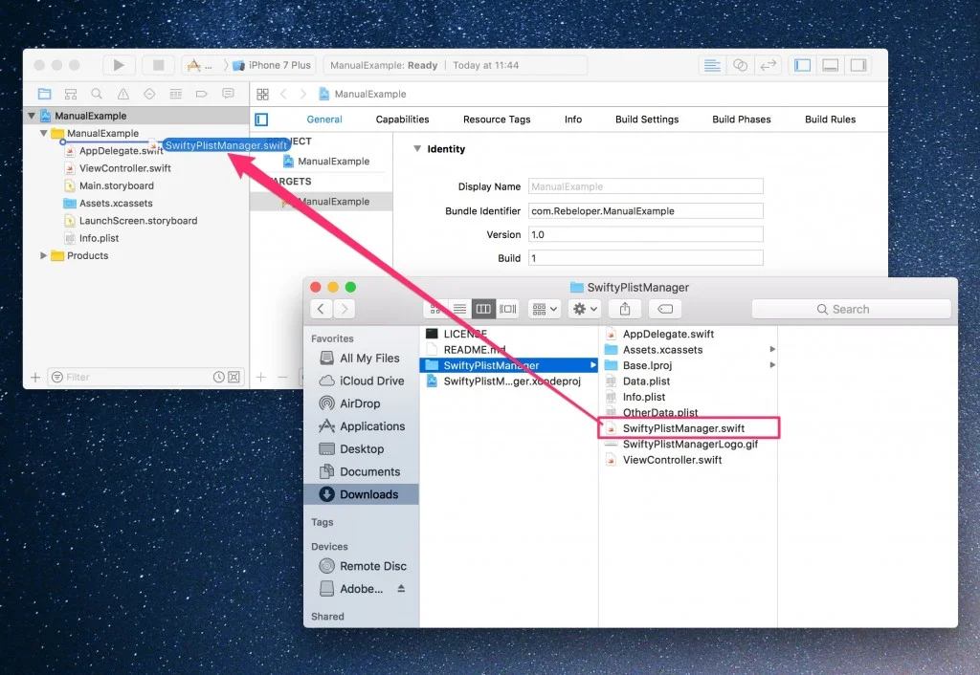Screen dimensions: 980x675
Task: Click the Build number field
Action: 646,258
